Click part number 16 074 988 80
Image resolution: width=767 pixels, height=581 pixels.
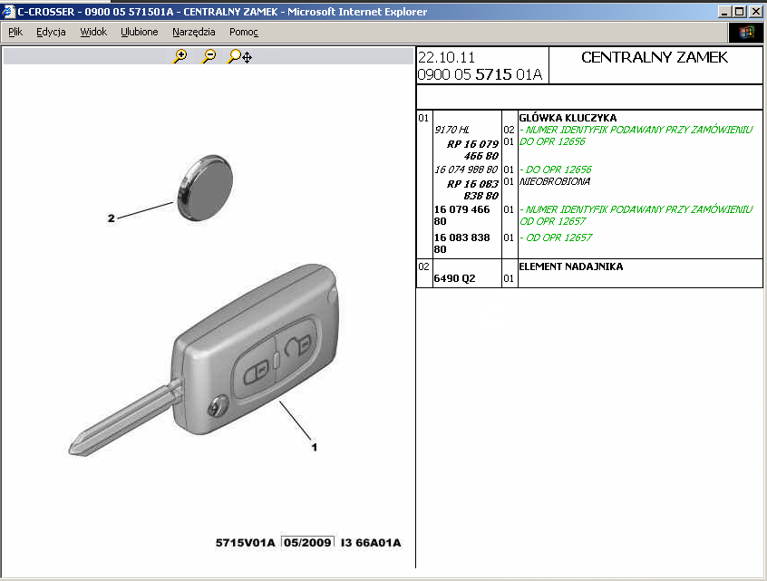466,169
